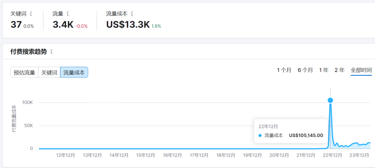Choose the 1年 time range

(x=324, y=70)
